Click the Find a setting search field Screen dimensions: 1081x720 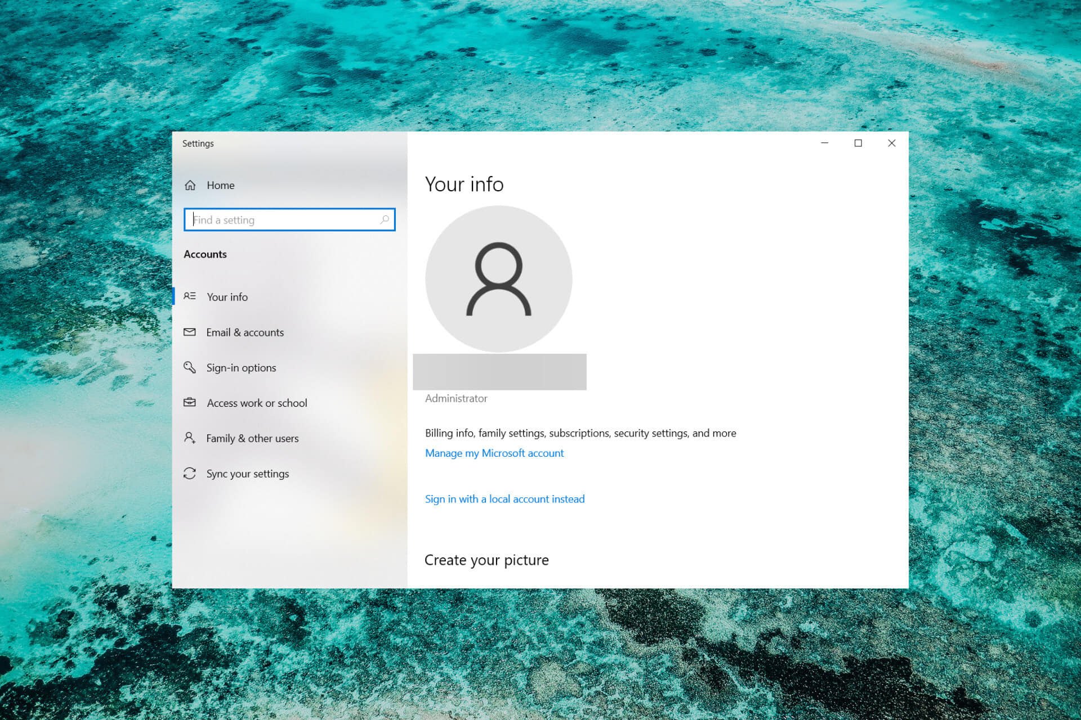pos(289,219)
